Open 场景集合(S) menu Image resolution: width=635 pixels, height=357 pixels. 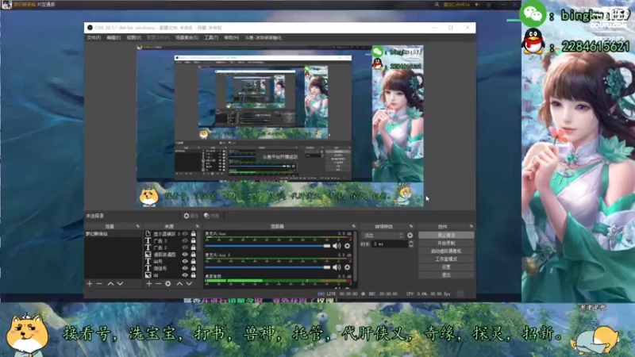point(187,37)
